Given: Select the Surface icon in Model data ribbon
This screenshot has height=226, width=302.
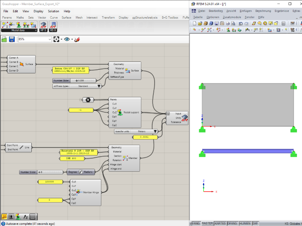Looking at the screenshot, I should pyautogui.click(x=33, y=25).
